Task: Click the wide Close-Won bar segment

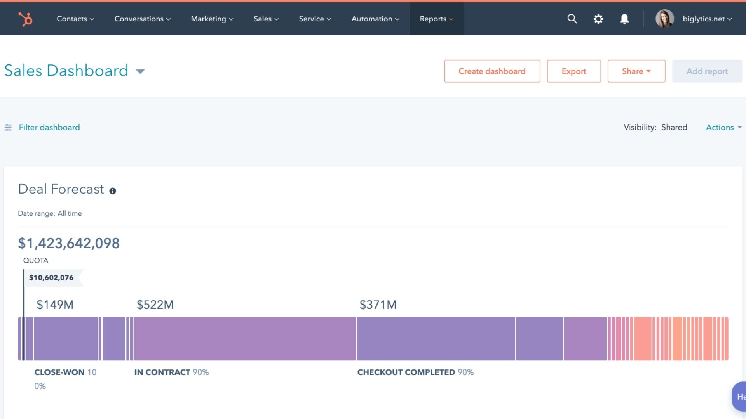Action: (66, 339)
